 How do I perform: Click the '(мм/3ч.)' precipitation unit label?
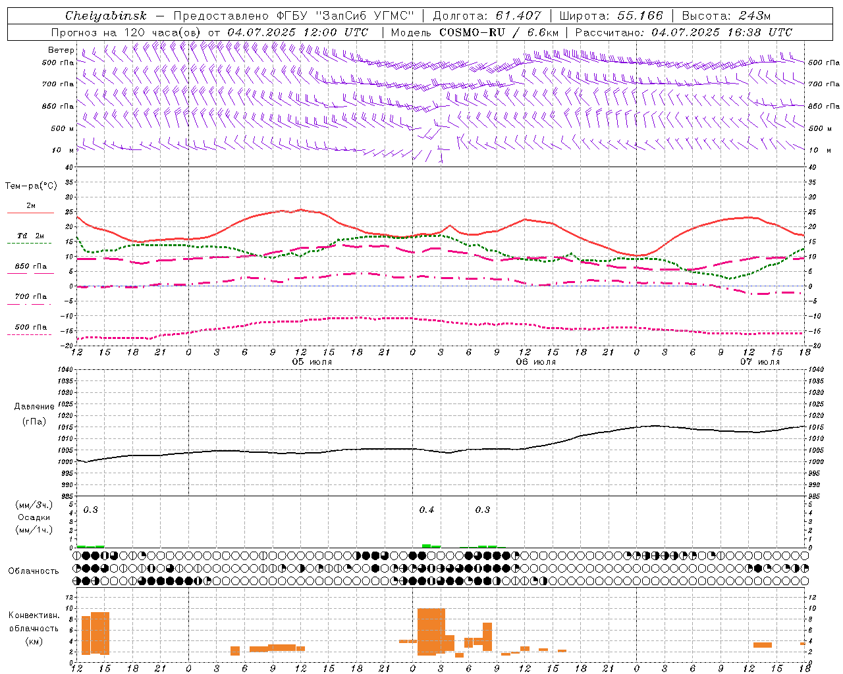click(x=34, y=505)
